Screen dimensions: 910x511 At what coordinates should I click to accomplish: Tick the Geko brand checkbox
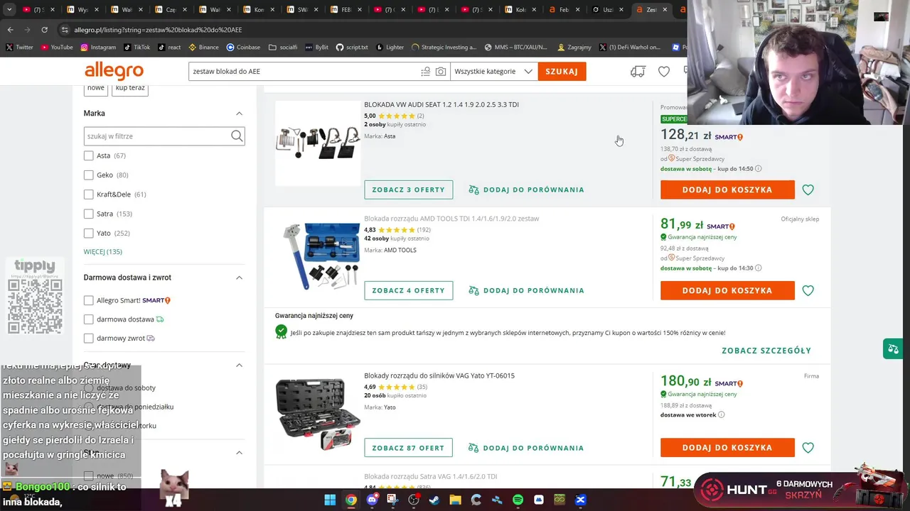tap(88, 175)
